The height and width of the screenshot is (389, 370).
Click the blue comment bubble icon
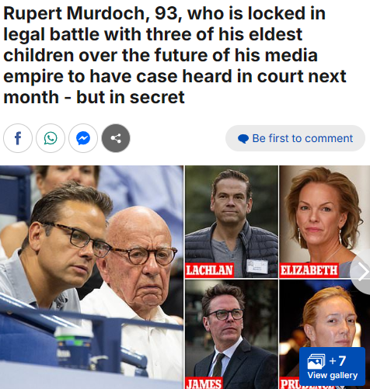243,139
